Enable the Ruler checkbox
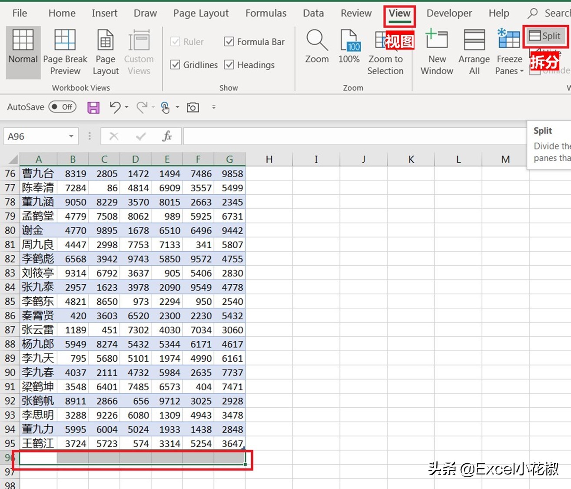This screenshot has height=489, width=571. (x=176, y=42)
